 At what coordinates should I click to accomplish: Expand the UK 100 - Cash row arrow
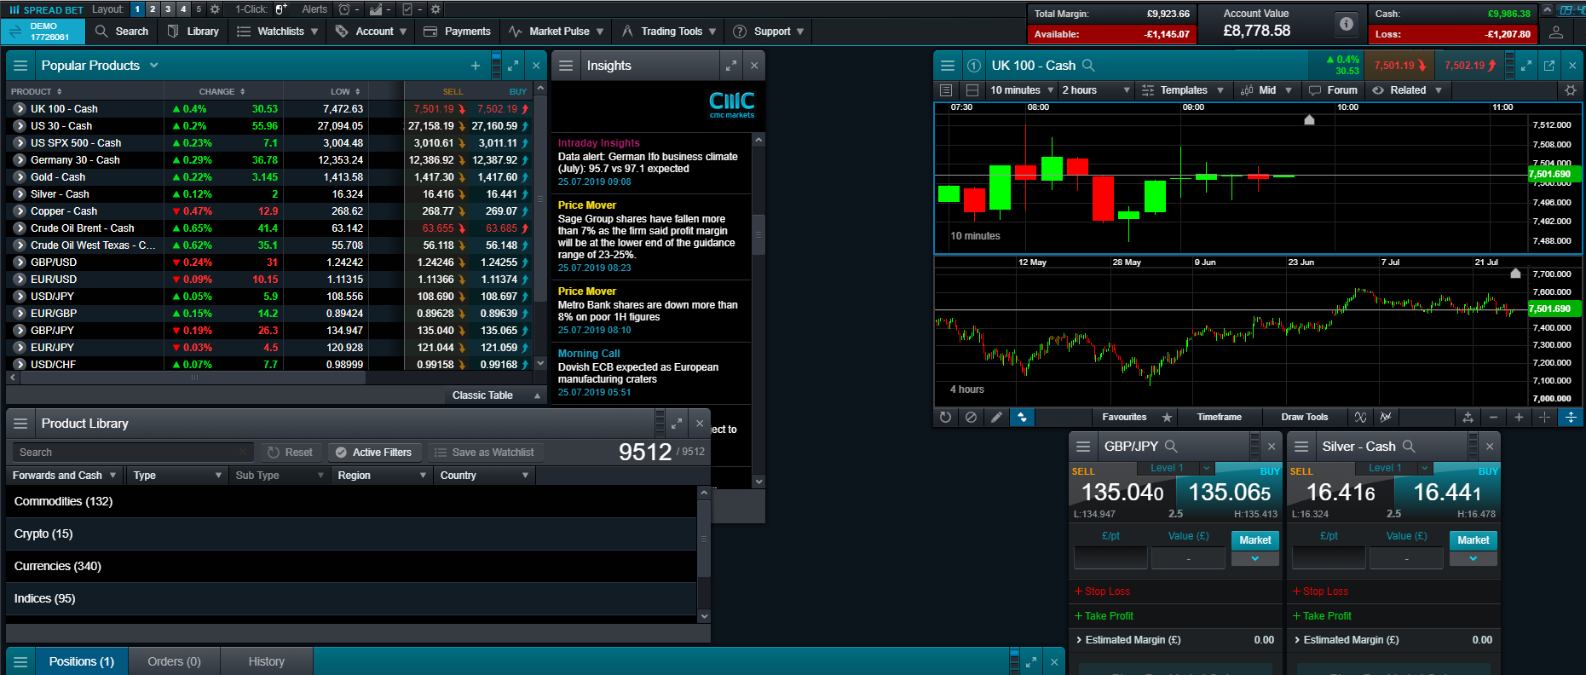tap(20, 109)
